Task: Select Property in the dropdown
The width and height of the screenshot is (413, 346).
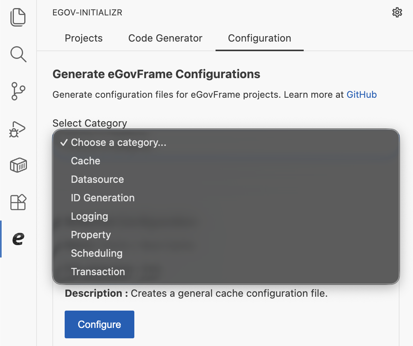Action: pyautogui.click(x=91, y=235)
